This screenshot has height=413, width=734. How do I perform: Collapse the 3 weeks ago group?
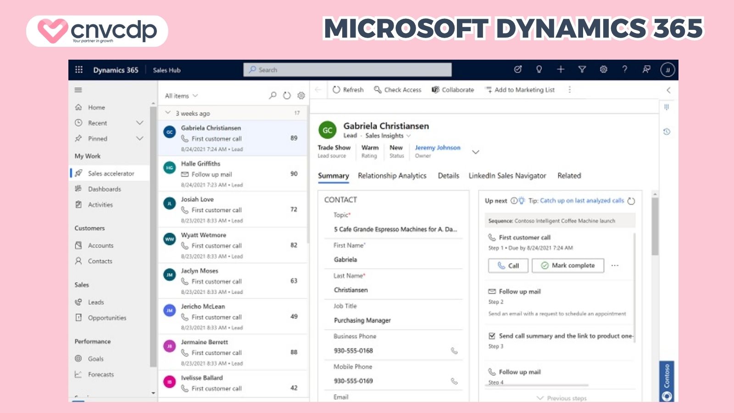(x=168, y=113)
